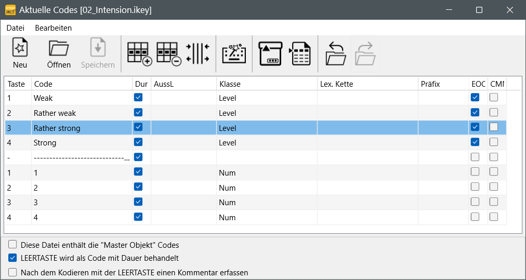Click Klasse cell Num in code 2 row

coord(267,188)
